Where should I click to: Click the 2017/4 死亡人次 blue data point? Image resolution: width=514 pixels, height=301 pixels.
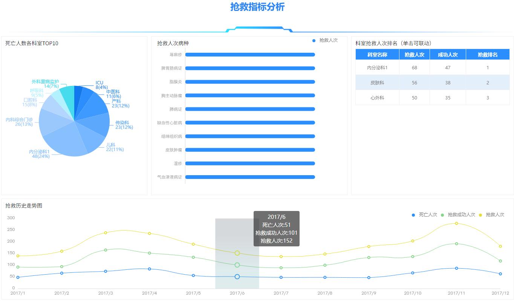pyautogui.click(x=150, y=269)
